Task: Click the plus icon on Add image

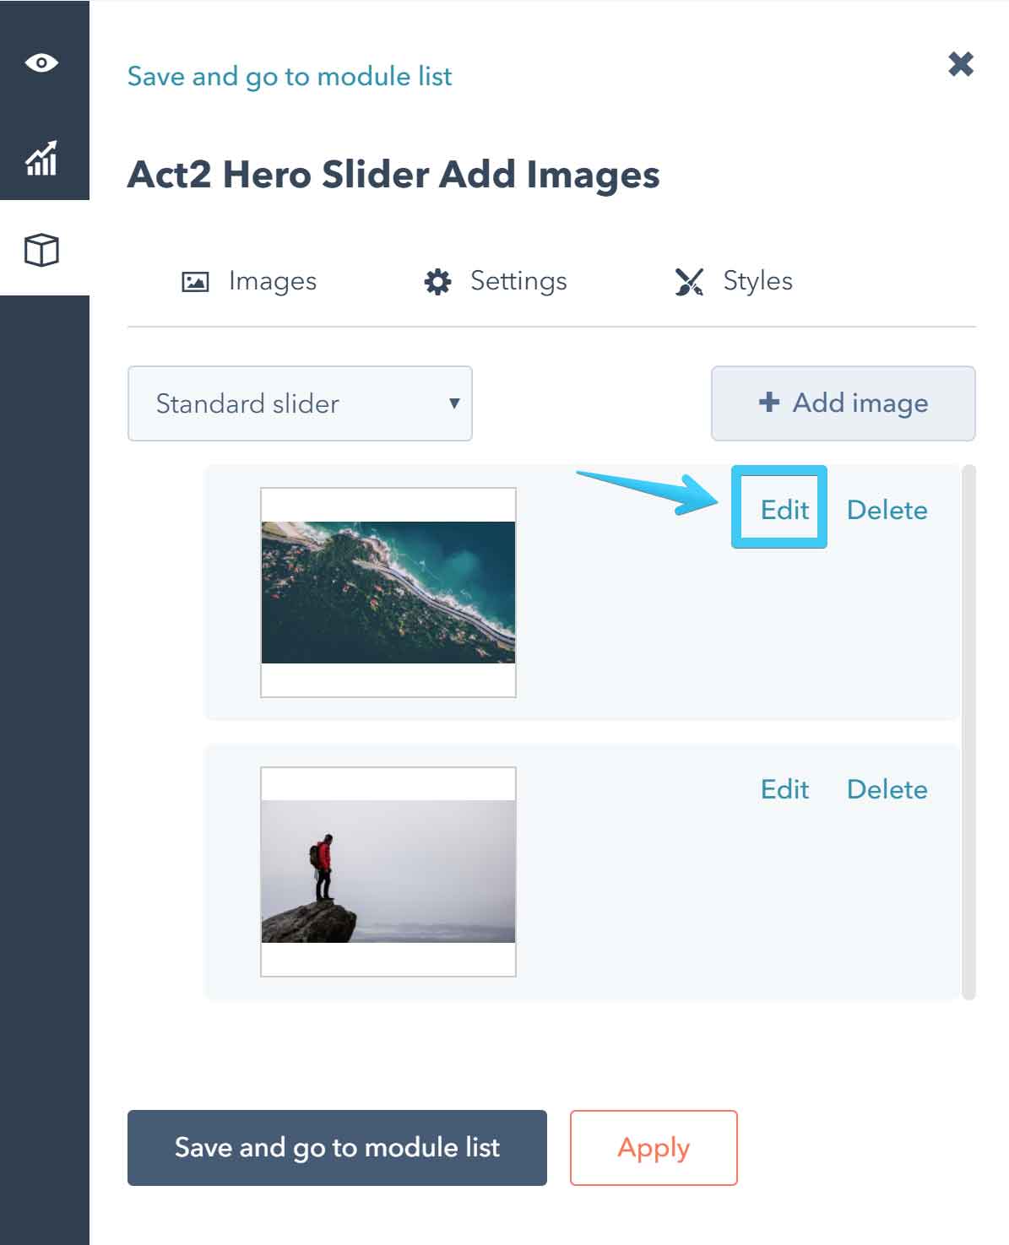Action: pos(768,403)
